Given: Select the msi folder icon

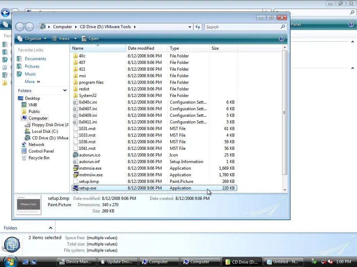Looking at the screenshot, I should click(75, 75).
